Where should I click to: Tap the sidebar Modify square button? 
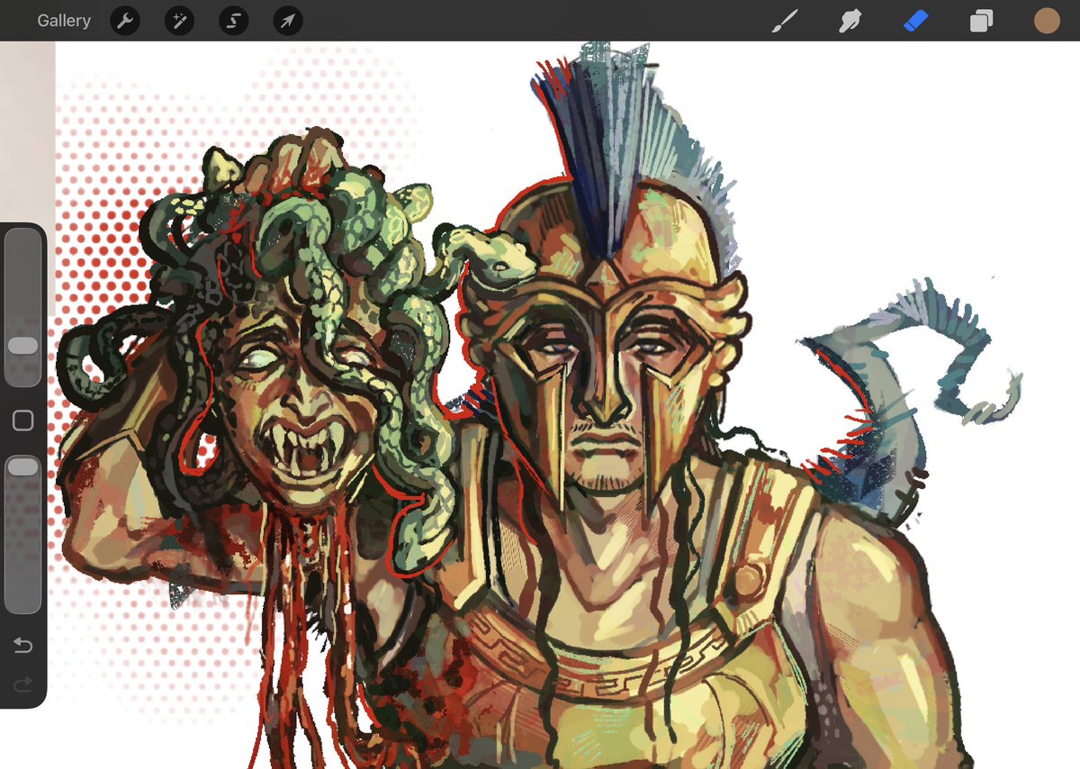23,421
